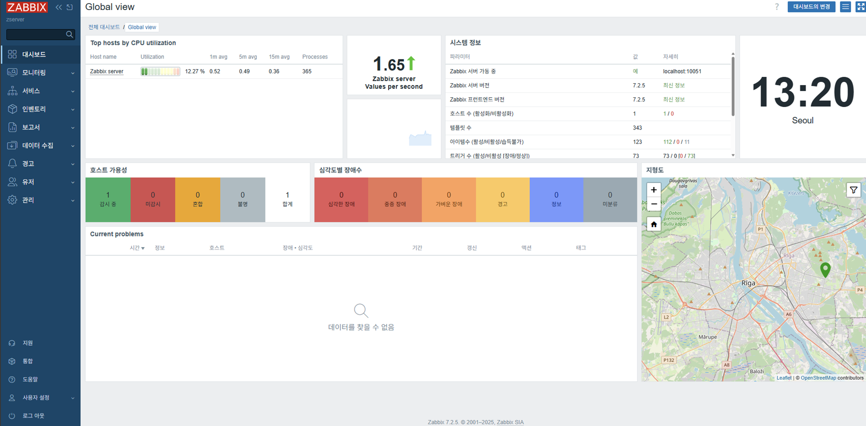
Task: Collapse the sidebar with double-chevron icon
Action: coord(59,7)
